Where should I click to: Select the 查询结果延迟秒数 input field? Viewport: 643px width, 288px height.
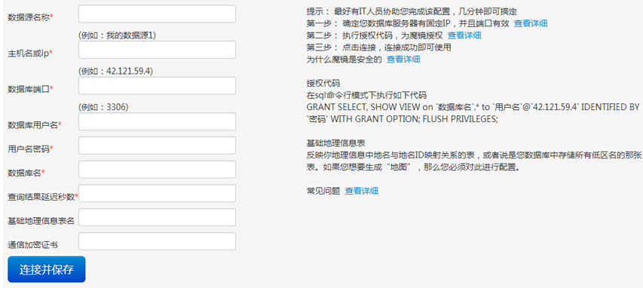click(157, 193)
